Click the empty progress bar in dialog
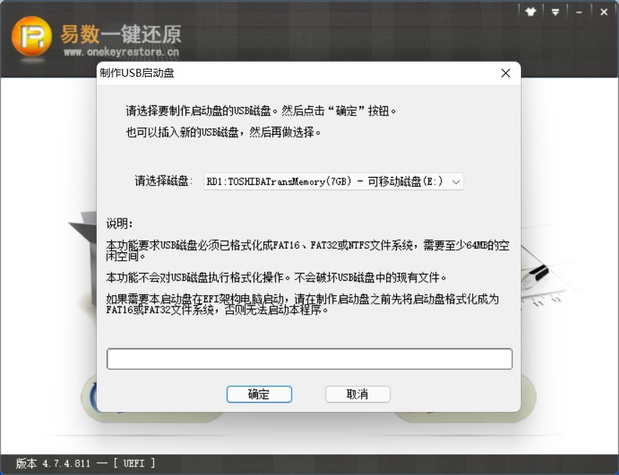The height and width of the screenshot is (475, 619). 309,359
